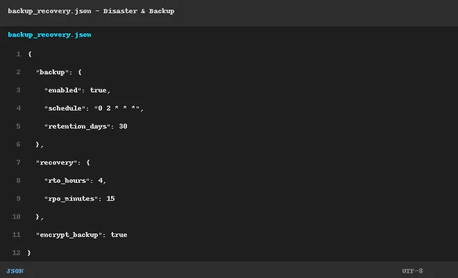This screenshot has height=278, width=458.
Task: Click the rto_hours value 4
Action: point(100,181)
